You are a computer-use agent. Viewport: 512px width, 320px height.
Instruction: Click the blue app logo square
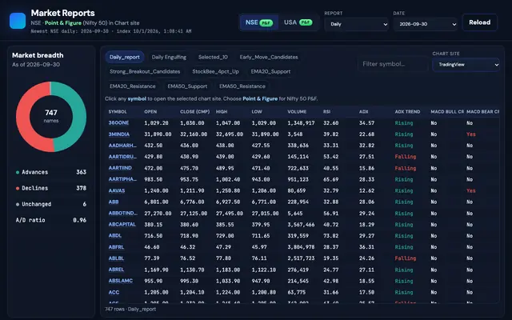coord(18,21)
